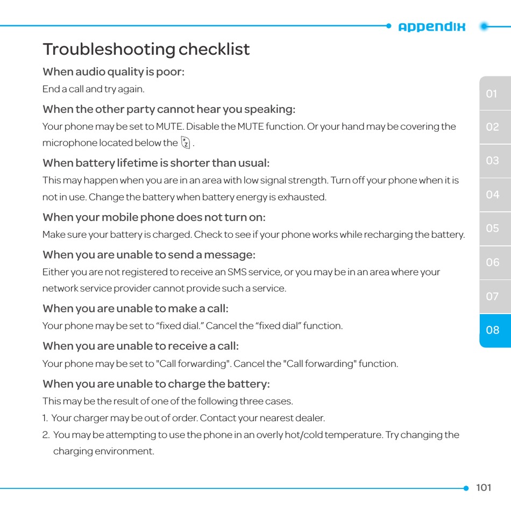
Task: Click the page number 101
Action: 484,487
